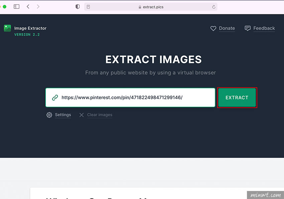The height and width of the screenshot is (199, 284).
Task: Open the Feedback link
Action: (x=264, y=28)
